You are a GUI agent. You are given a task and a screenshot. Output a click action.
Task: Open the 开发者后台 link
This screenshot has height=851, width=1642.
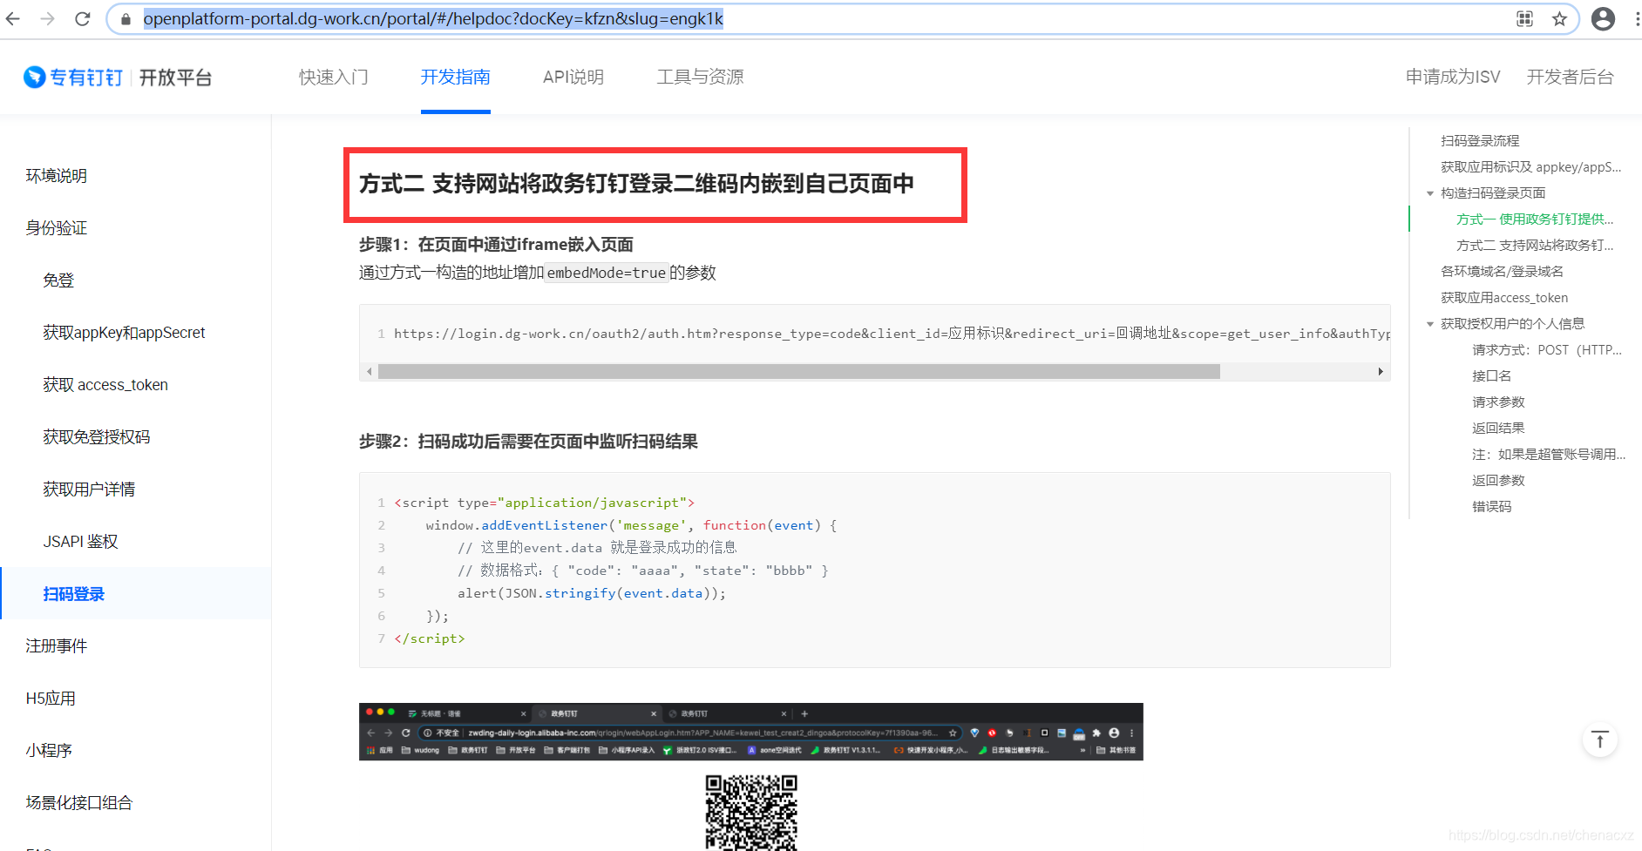pos(1570,78)
